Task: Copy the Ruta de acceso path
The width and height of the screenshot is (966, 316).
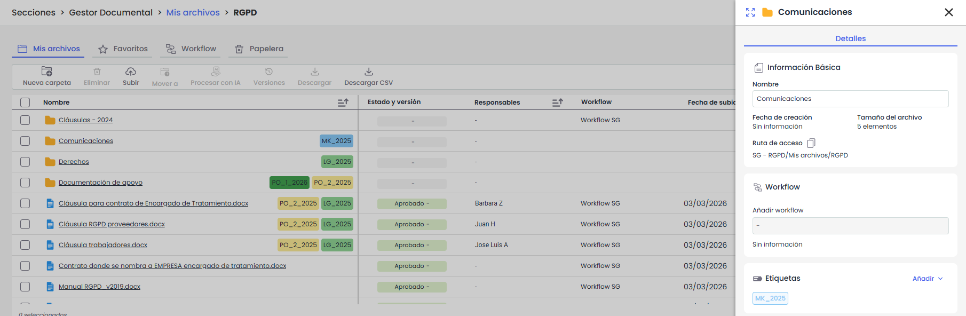Action: pyautogui.click(x=811, y=143)
